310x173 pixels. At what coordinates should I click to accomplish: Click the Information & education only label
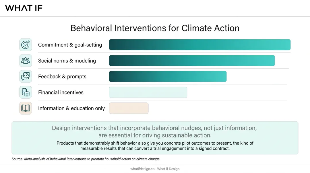tap(71, 108)
